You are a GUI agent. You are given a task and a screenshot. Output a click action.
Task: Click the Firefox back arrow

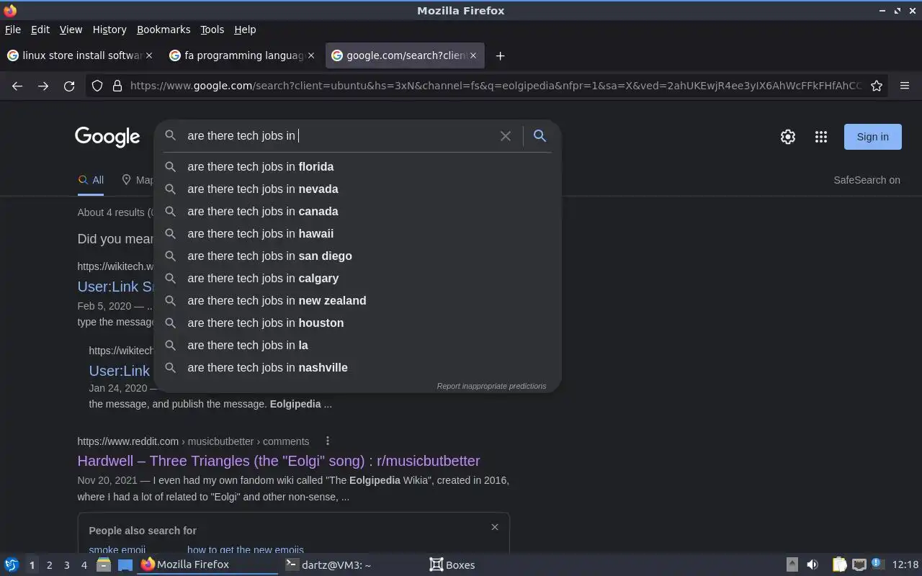point(17,86)
